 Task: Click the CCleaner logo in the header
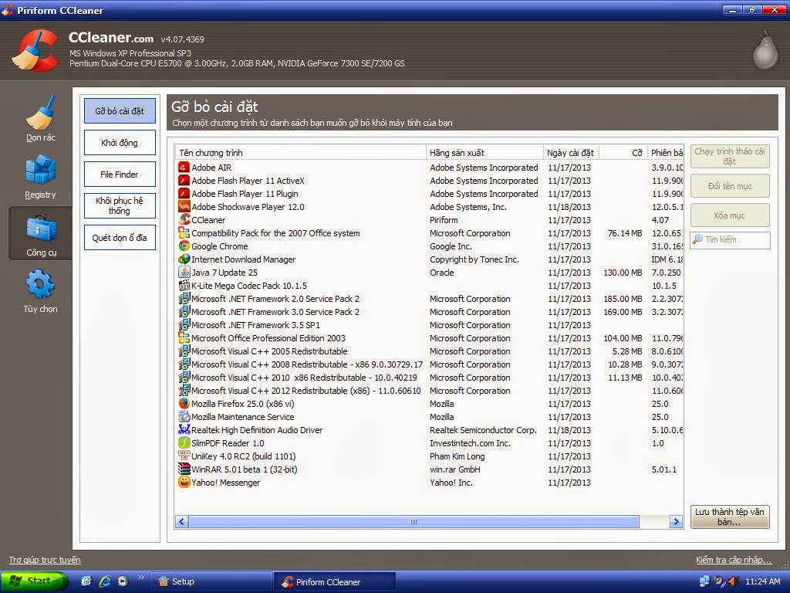(x=35, y=50)
